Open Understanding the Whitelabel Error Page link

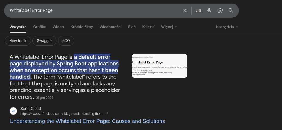point(87,121)
